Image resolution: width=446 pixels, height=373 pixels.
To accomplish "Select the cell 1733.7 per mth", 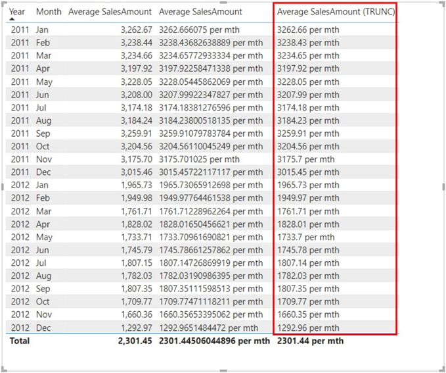I will (x=306, y=237).
